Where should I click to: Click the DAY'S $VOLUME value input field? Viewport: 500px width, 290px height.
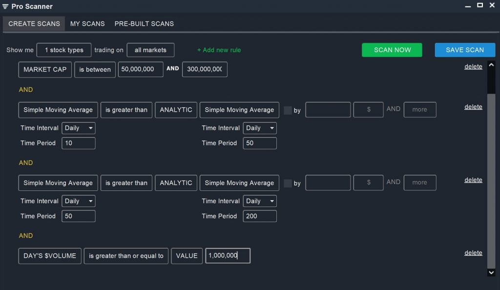(x=228, y=256)
